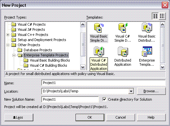Select Visual Basic Distributed Application template icon
The image size is (170, 126).
[147, 28]
